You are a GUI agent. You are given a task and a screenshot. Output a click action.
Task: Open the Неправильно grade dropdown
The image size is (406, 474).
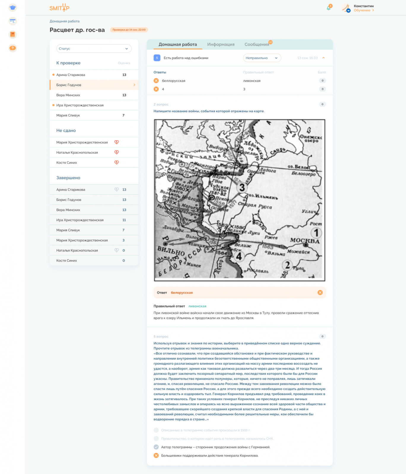[x=262, y=58]
